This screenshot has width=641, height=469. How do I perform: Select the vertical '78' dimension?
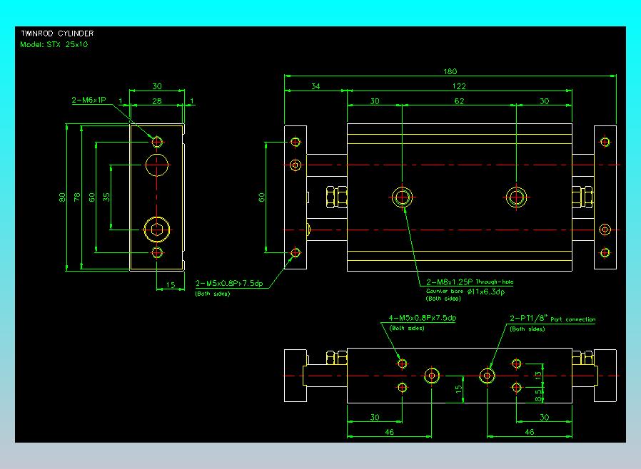coord(77,197)
